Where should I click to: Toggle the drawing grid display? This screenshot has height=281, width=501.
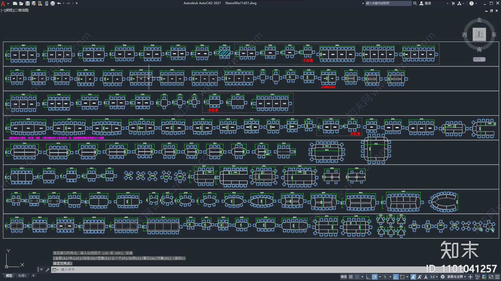[351, 277]
